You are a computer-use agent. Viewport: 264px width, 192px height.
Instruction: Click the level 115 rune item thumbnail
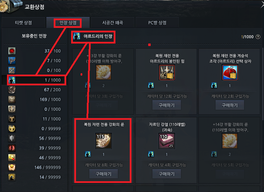click(x=103, y=141)
